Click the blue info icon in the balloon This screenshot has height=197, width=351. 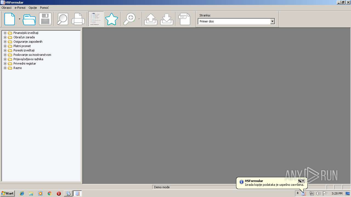click(241, 182)
